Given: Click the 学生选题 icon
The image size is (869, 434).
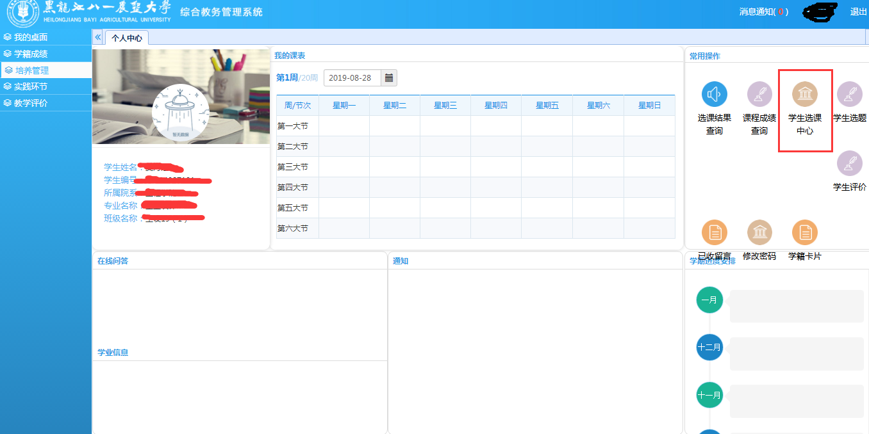Looking at the screenshot, I should pyautogui.click(x=849, y=95).
